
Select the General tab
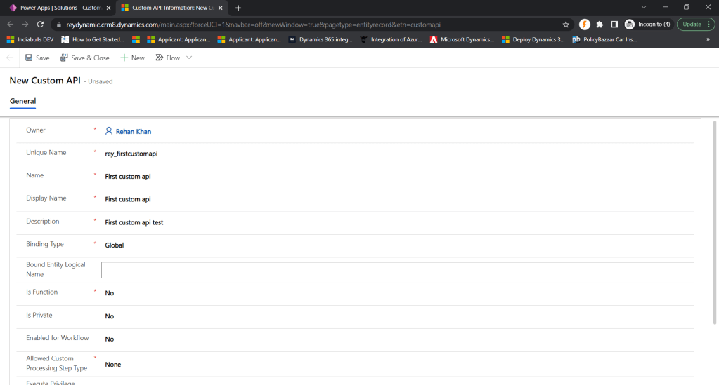coord(22,101)
